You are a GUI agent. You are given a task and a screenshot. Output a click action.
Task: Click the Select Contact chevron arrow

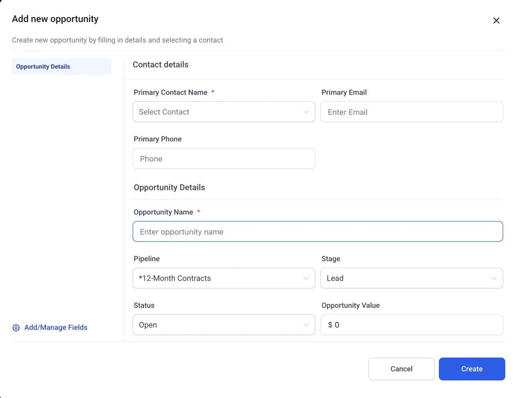(x=306, y=112)
